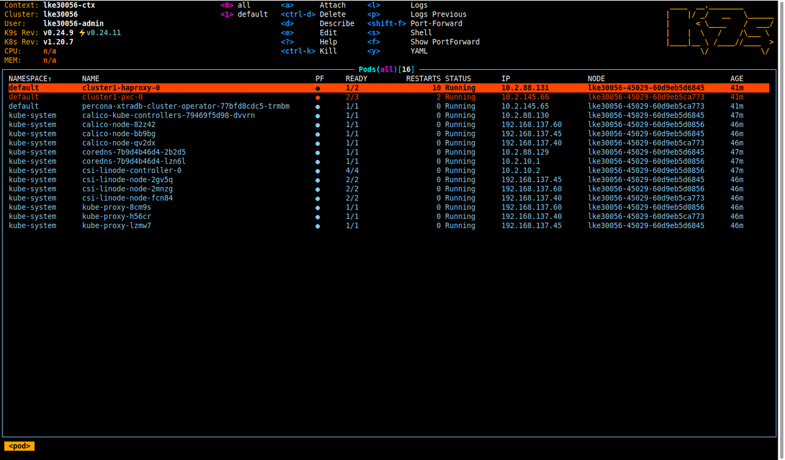The height and width of the screenshot is (460, 785).
Task: Choose the Delete shortcut entry
Action: [313, 14]
